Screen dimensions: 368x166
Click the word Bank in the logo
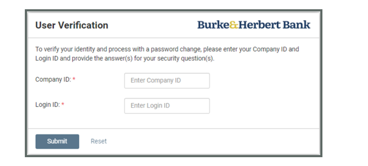(x=296, y=25)
